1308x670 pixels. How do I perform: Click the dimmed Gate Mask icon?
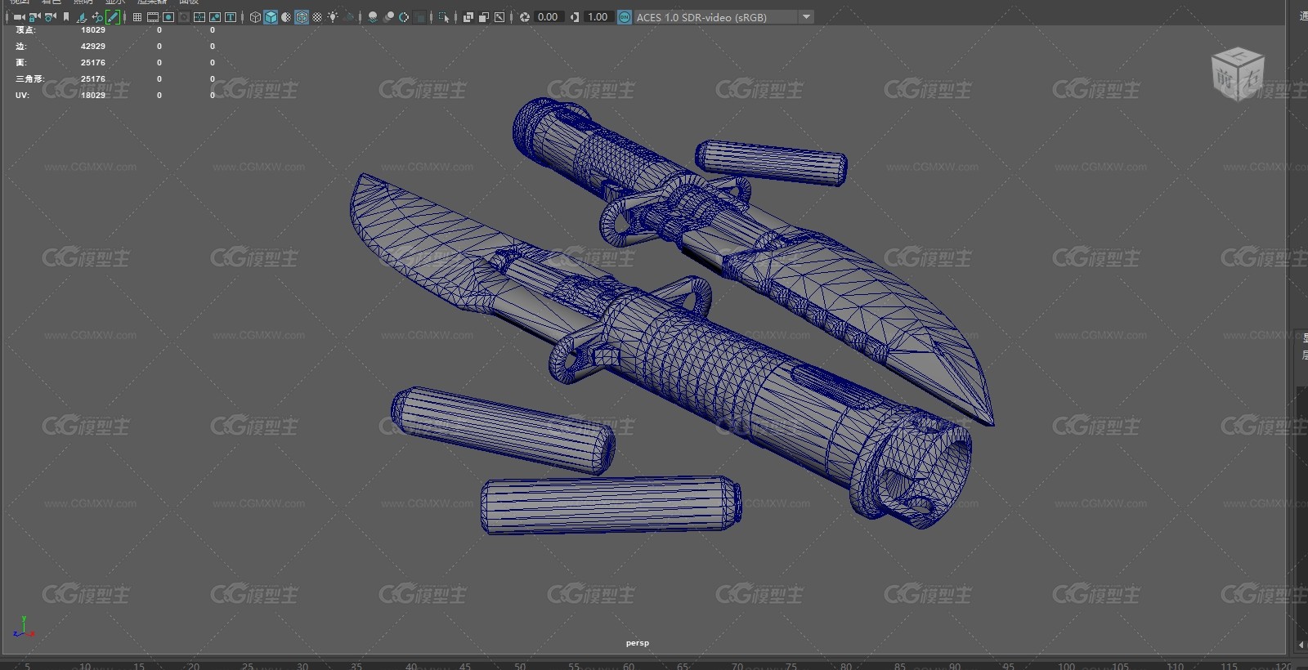coord(184,17)
